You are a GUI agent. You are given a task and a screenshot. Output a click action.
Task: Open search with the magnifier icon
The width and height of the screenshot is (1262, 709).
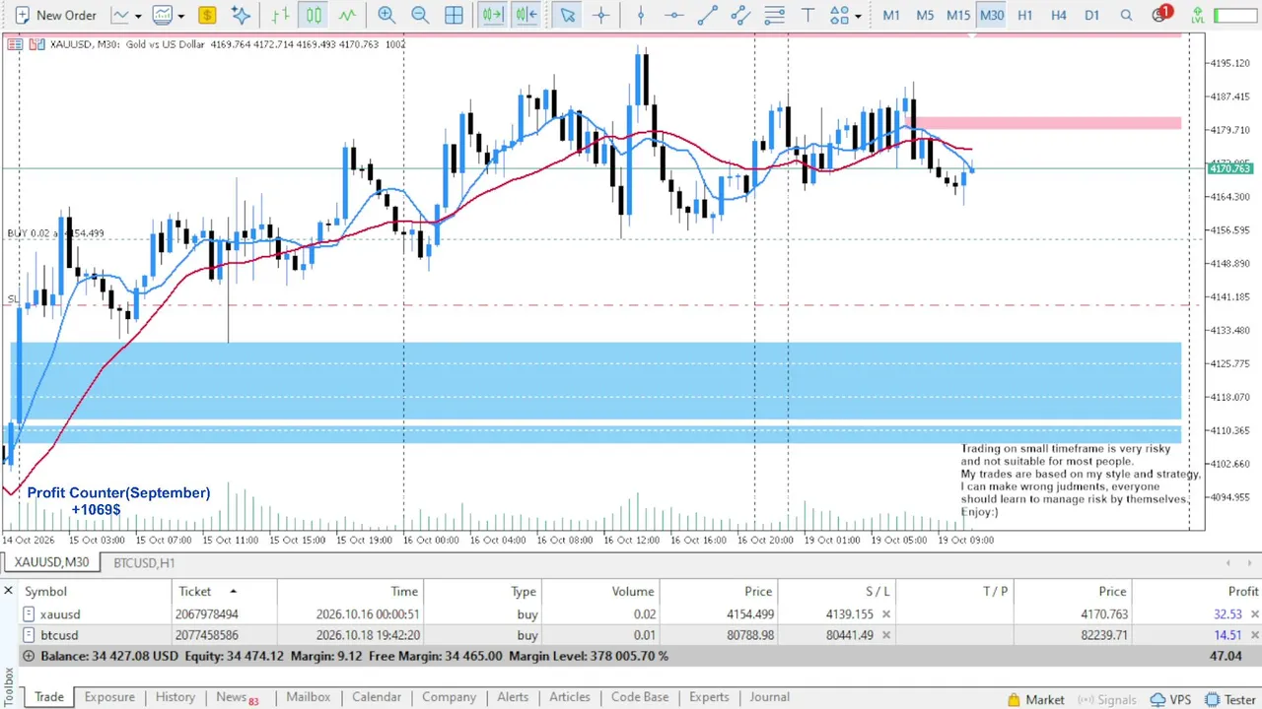(x=1126, y=15)
